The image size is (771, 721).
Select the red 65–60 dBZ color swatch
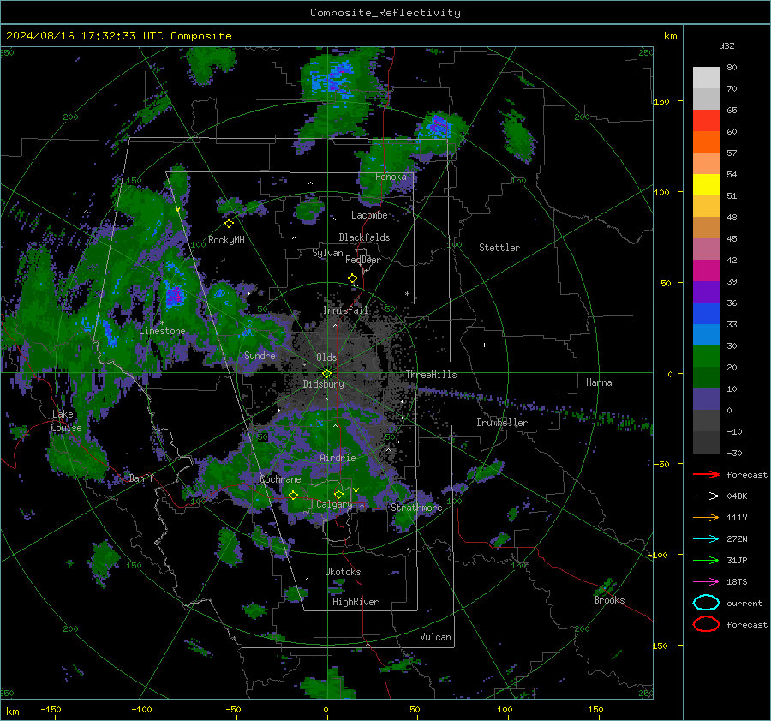(x=706, y=121)
